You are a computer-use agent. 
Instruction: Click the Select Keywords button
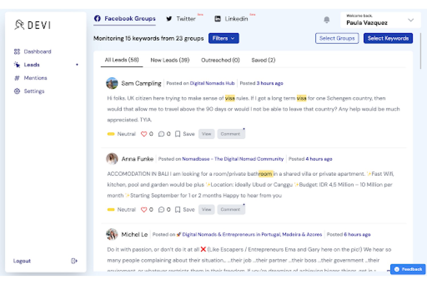click(388, 38)
